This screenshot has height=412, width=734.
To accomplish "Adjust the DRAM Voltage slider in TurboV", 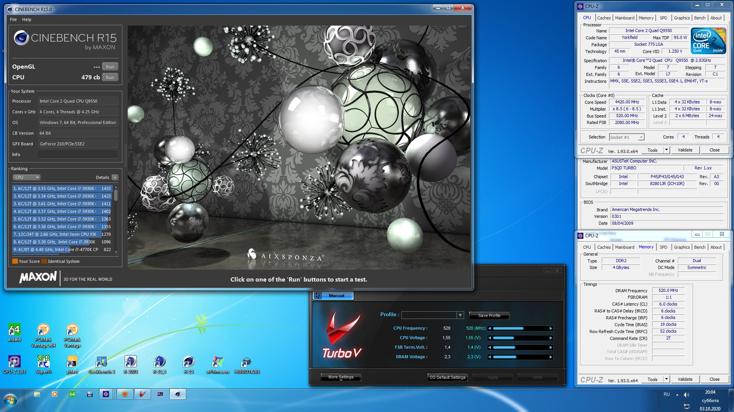I will [x=520, y=357].
